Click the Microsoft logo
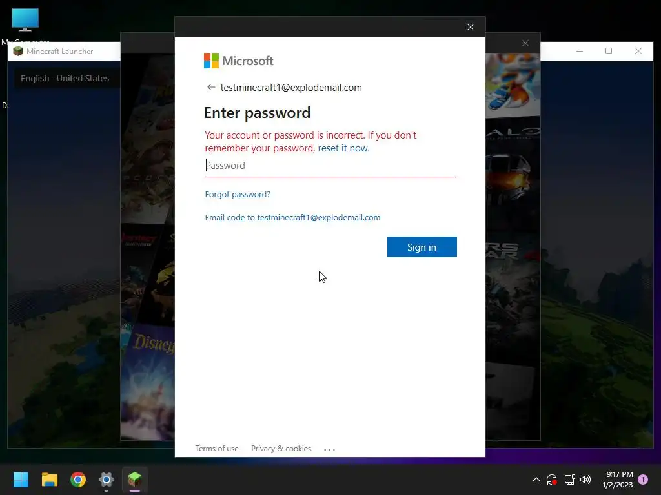This screenshot has width=661, height=495. coord(239,61)
